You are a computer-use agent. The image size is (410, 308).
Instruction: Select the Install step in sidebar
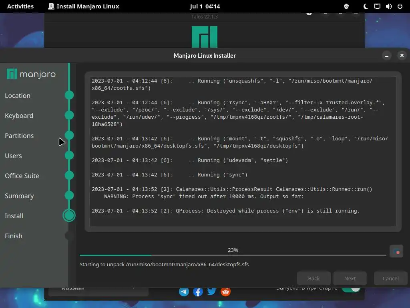coord(14,216)
